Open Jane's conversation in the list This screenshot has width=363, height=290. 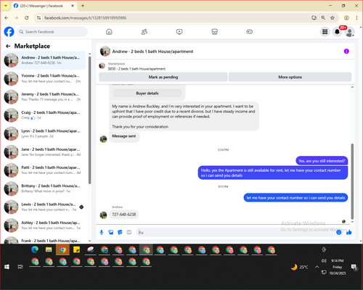(44, 152)
